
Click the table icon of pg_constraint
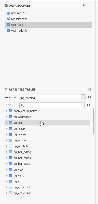[11, 187]
